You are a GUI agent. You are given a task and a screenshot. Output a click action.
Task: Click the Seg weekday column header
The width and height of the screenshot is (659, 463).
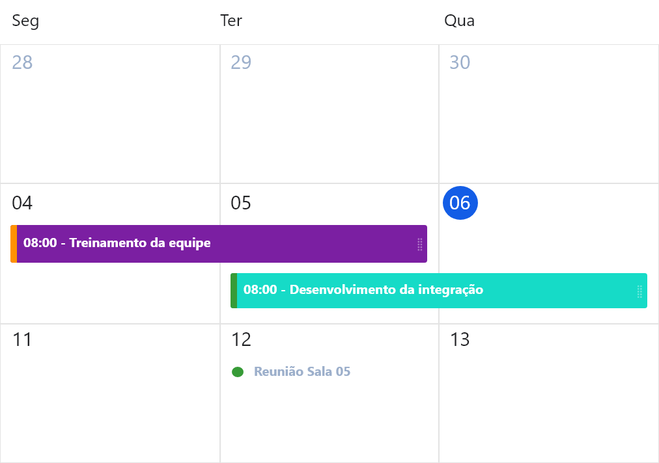click(x=26, y=21)
